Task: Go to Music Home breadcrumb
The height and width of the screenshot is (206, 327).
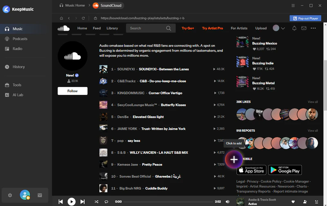Action: click(x=72, y=5)
